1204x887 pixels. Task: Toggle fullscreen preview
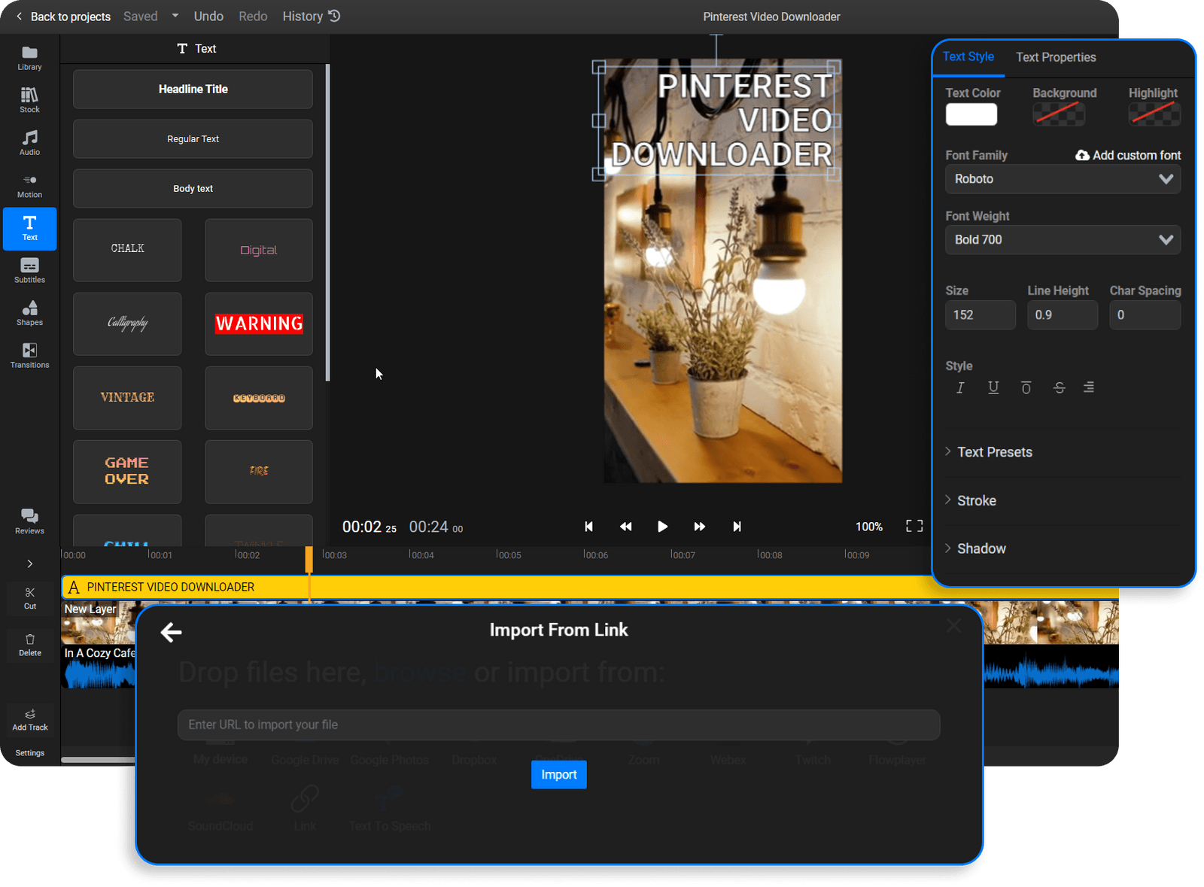click(914, 526)
